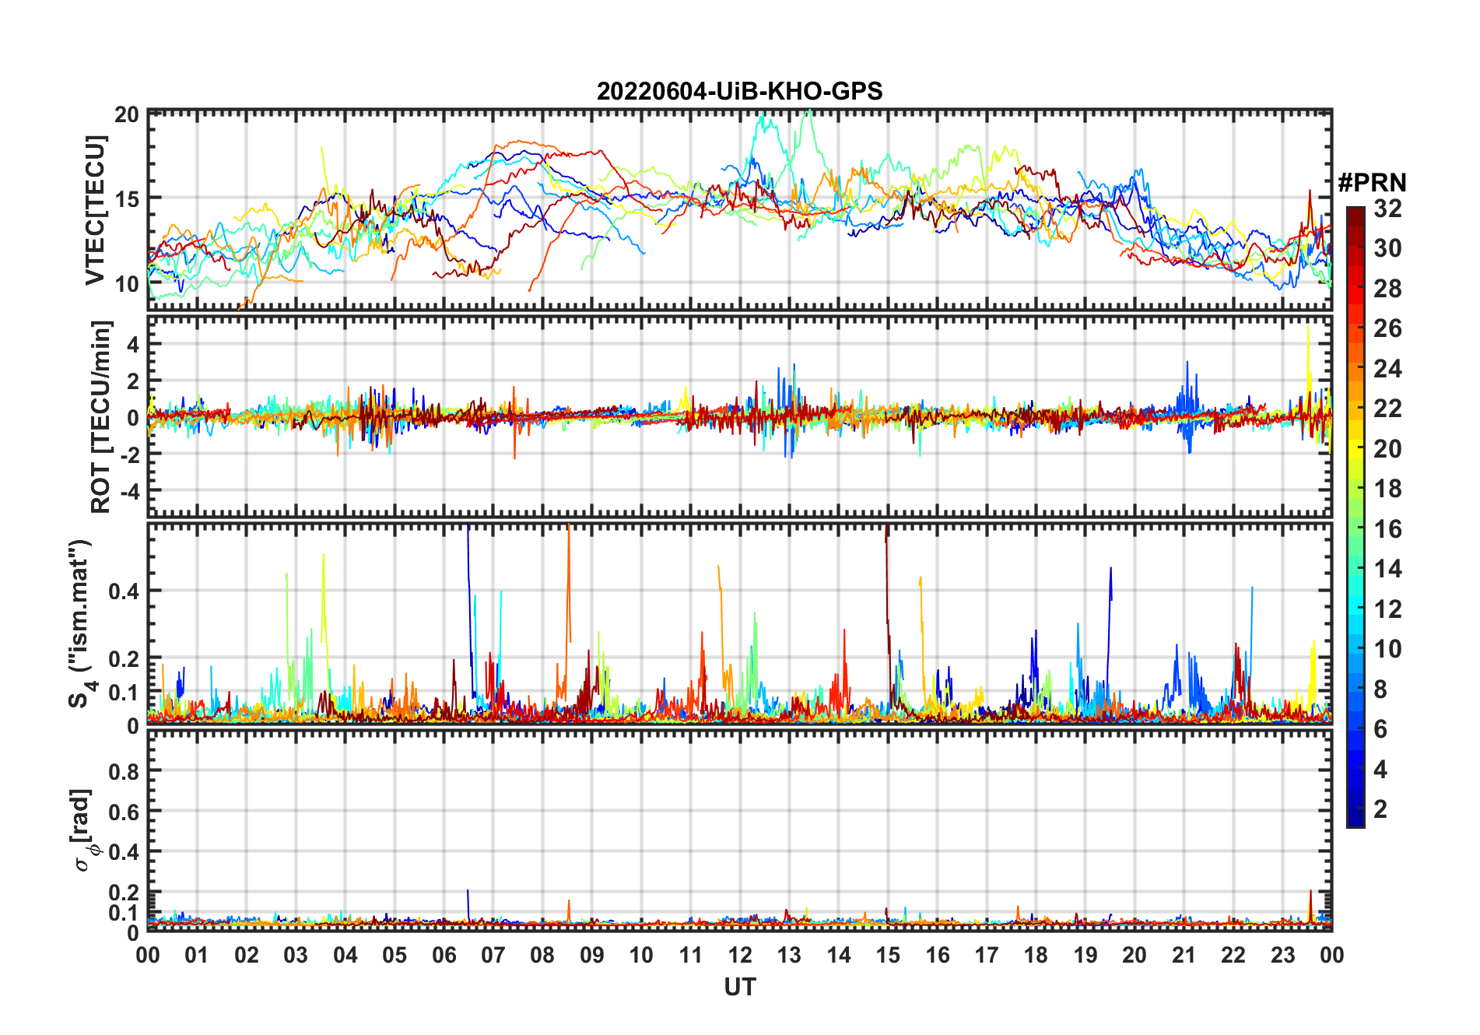The image size is (1480, 1035).
Task: Select the 26 tick on the PRN colorbar
Action: [1387, 328]
